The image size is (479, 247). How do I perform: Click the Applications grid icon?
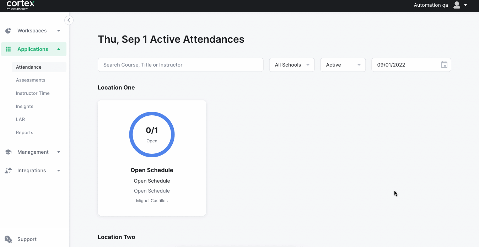(8, 49)
